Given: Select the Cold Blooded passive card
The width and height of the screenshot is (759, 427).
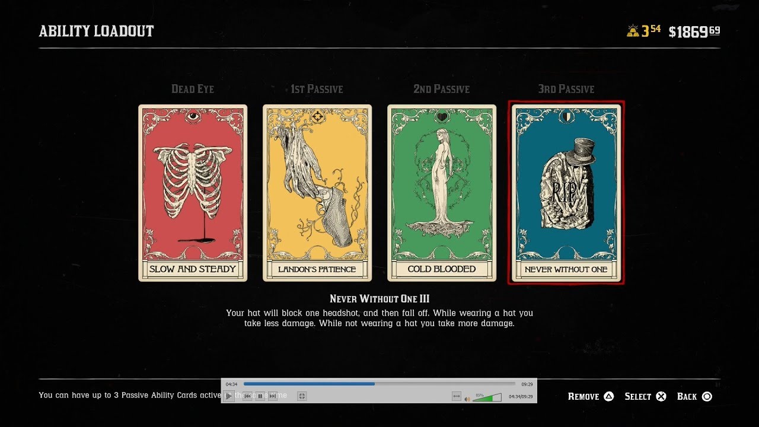Looking at the screenshot, I should pos(442,193).
